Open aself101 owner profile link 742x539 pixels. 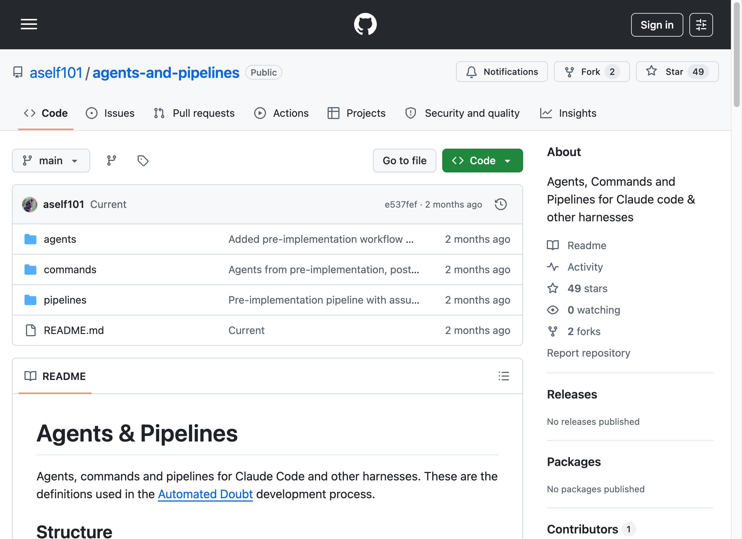click(x=56, y=73)
